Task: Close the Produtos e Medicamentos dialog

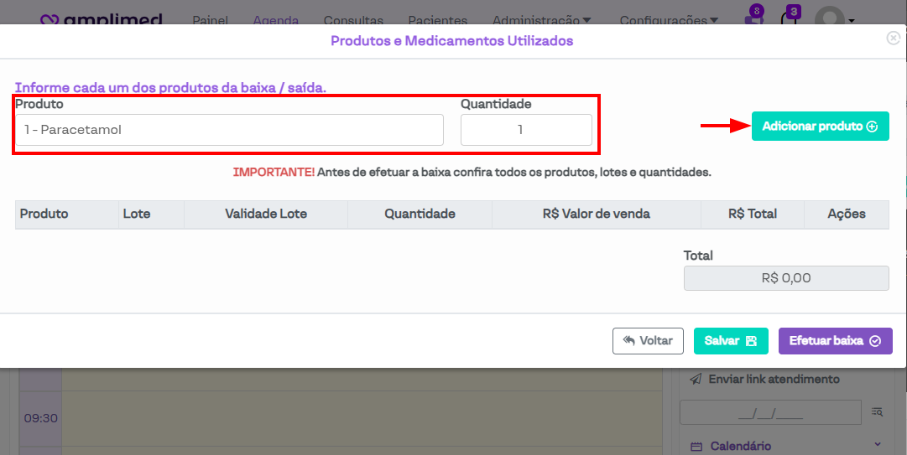Action: tap(894, 38)
